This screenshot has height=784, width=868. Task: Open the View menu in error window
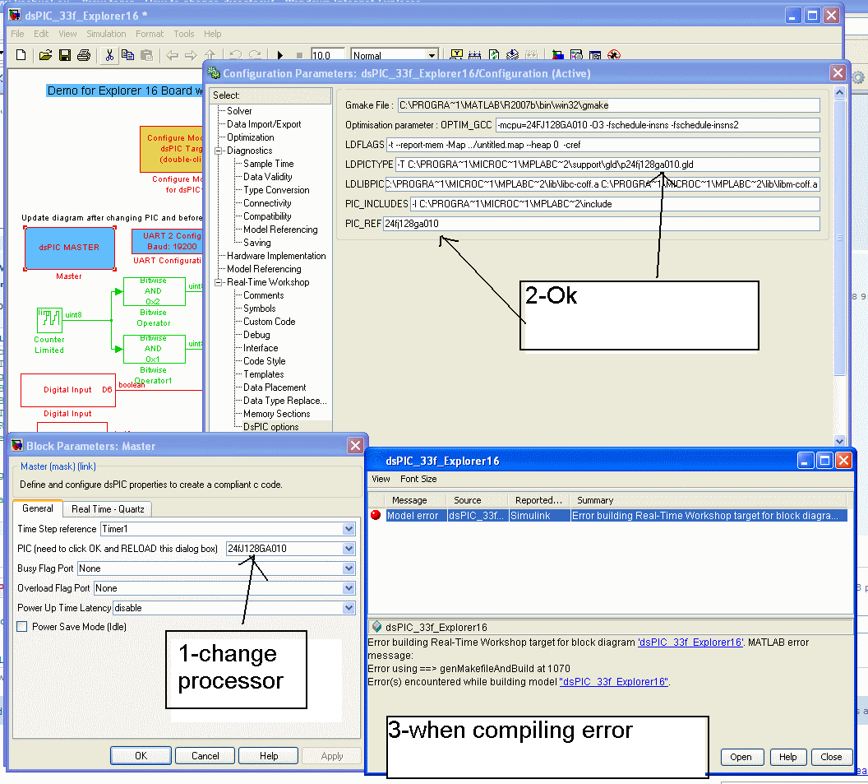pos(381,479)
